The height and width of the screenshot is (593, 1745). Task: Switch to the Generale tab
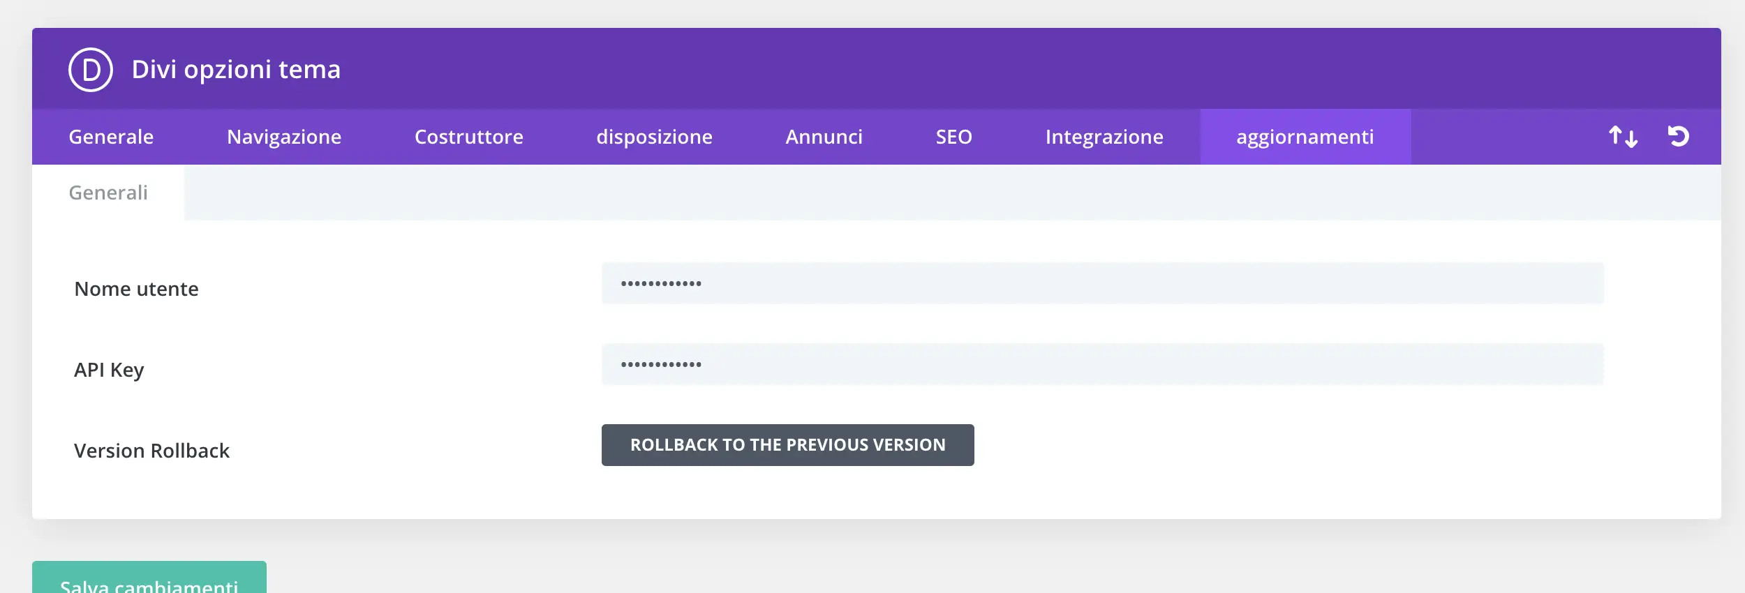111,137
